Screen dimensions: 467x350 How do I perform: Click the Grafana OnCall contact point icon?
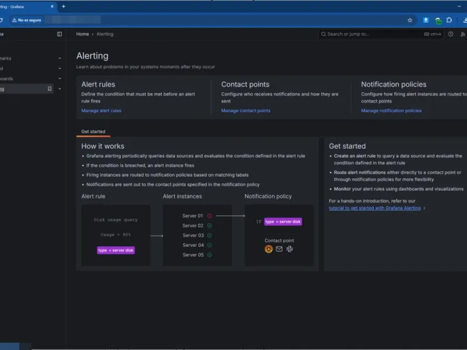[x=269, y=249]
